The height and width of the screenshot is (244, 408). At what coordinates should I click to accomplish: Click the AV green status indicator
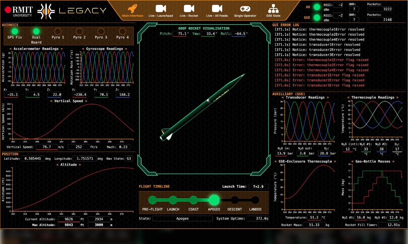pyautogui.click(x=316, y=7)
